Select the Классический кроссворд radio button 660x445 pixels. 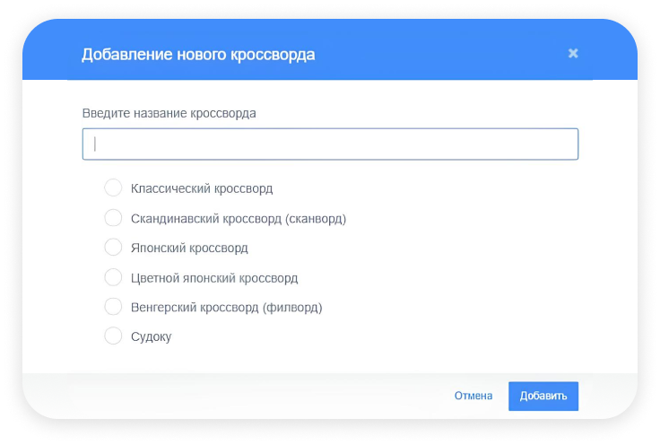[113, 188]
